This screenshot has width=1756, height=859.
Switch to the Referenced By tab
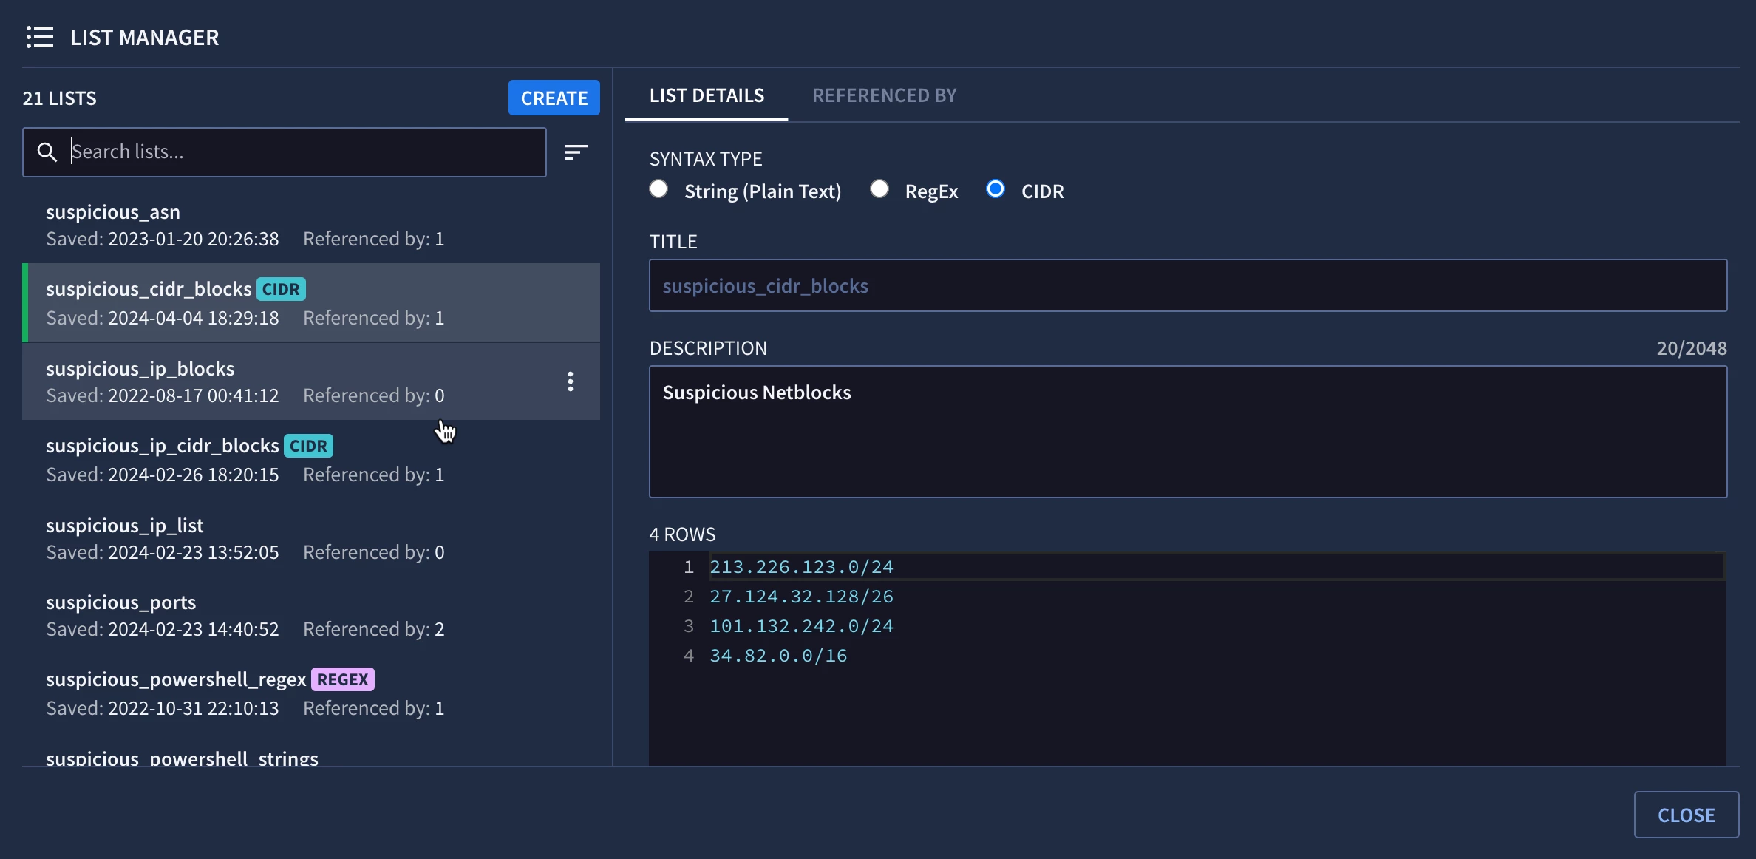tap(884, 95)
